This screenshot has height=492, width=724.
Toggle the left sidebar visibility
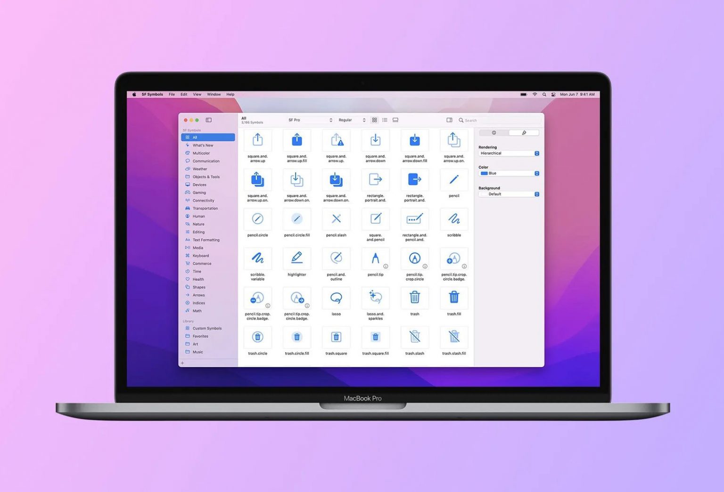click(x=209, y=120)
